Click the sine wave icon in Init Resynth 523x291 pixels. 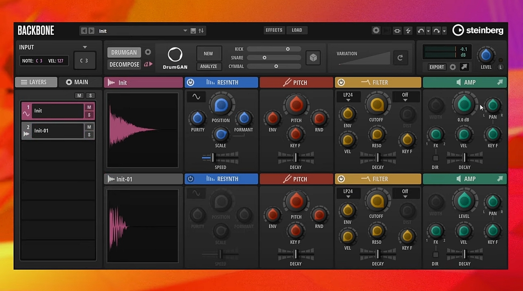[x=196, y=97]
